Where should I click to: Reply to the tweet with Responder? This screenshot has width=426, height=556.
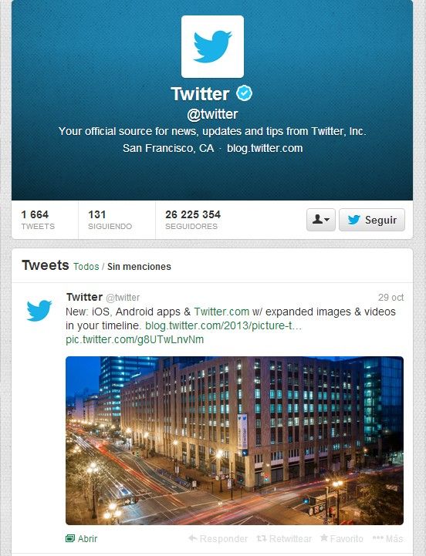point(218,538)
